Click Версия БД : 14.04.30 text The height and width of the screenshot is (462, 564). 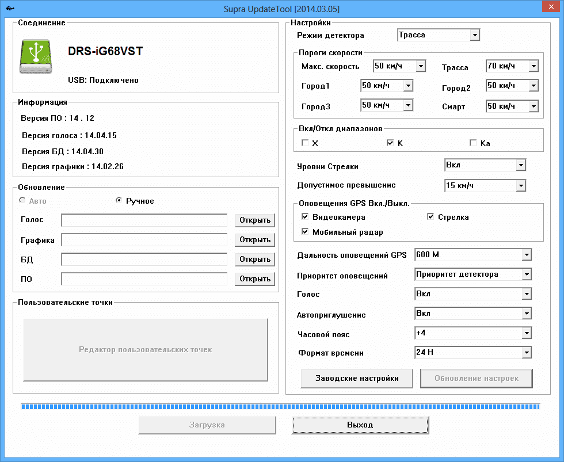point(63,151)
